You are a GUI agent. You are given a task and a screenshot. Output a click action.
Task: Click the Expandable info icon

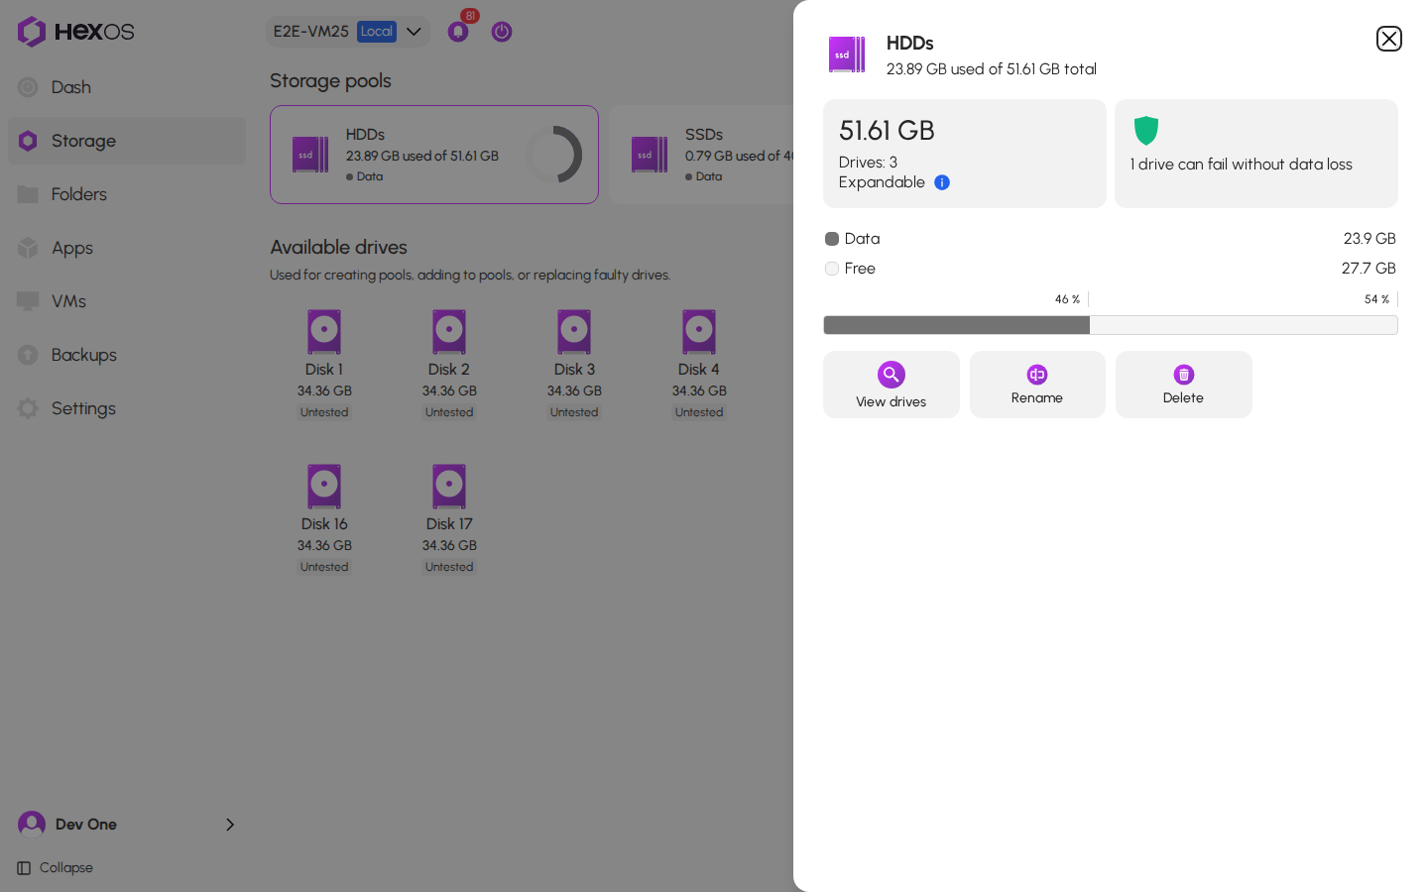click(942, 182)
